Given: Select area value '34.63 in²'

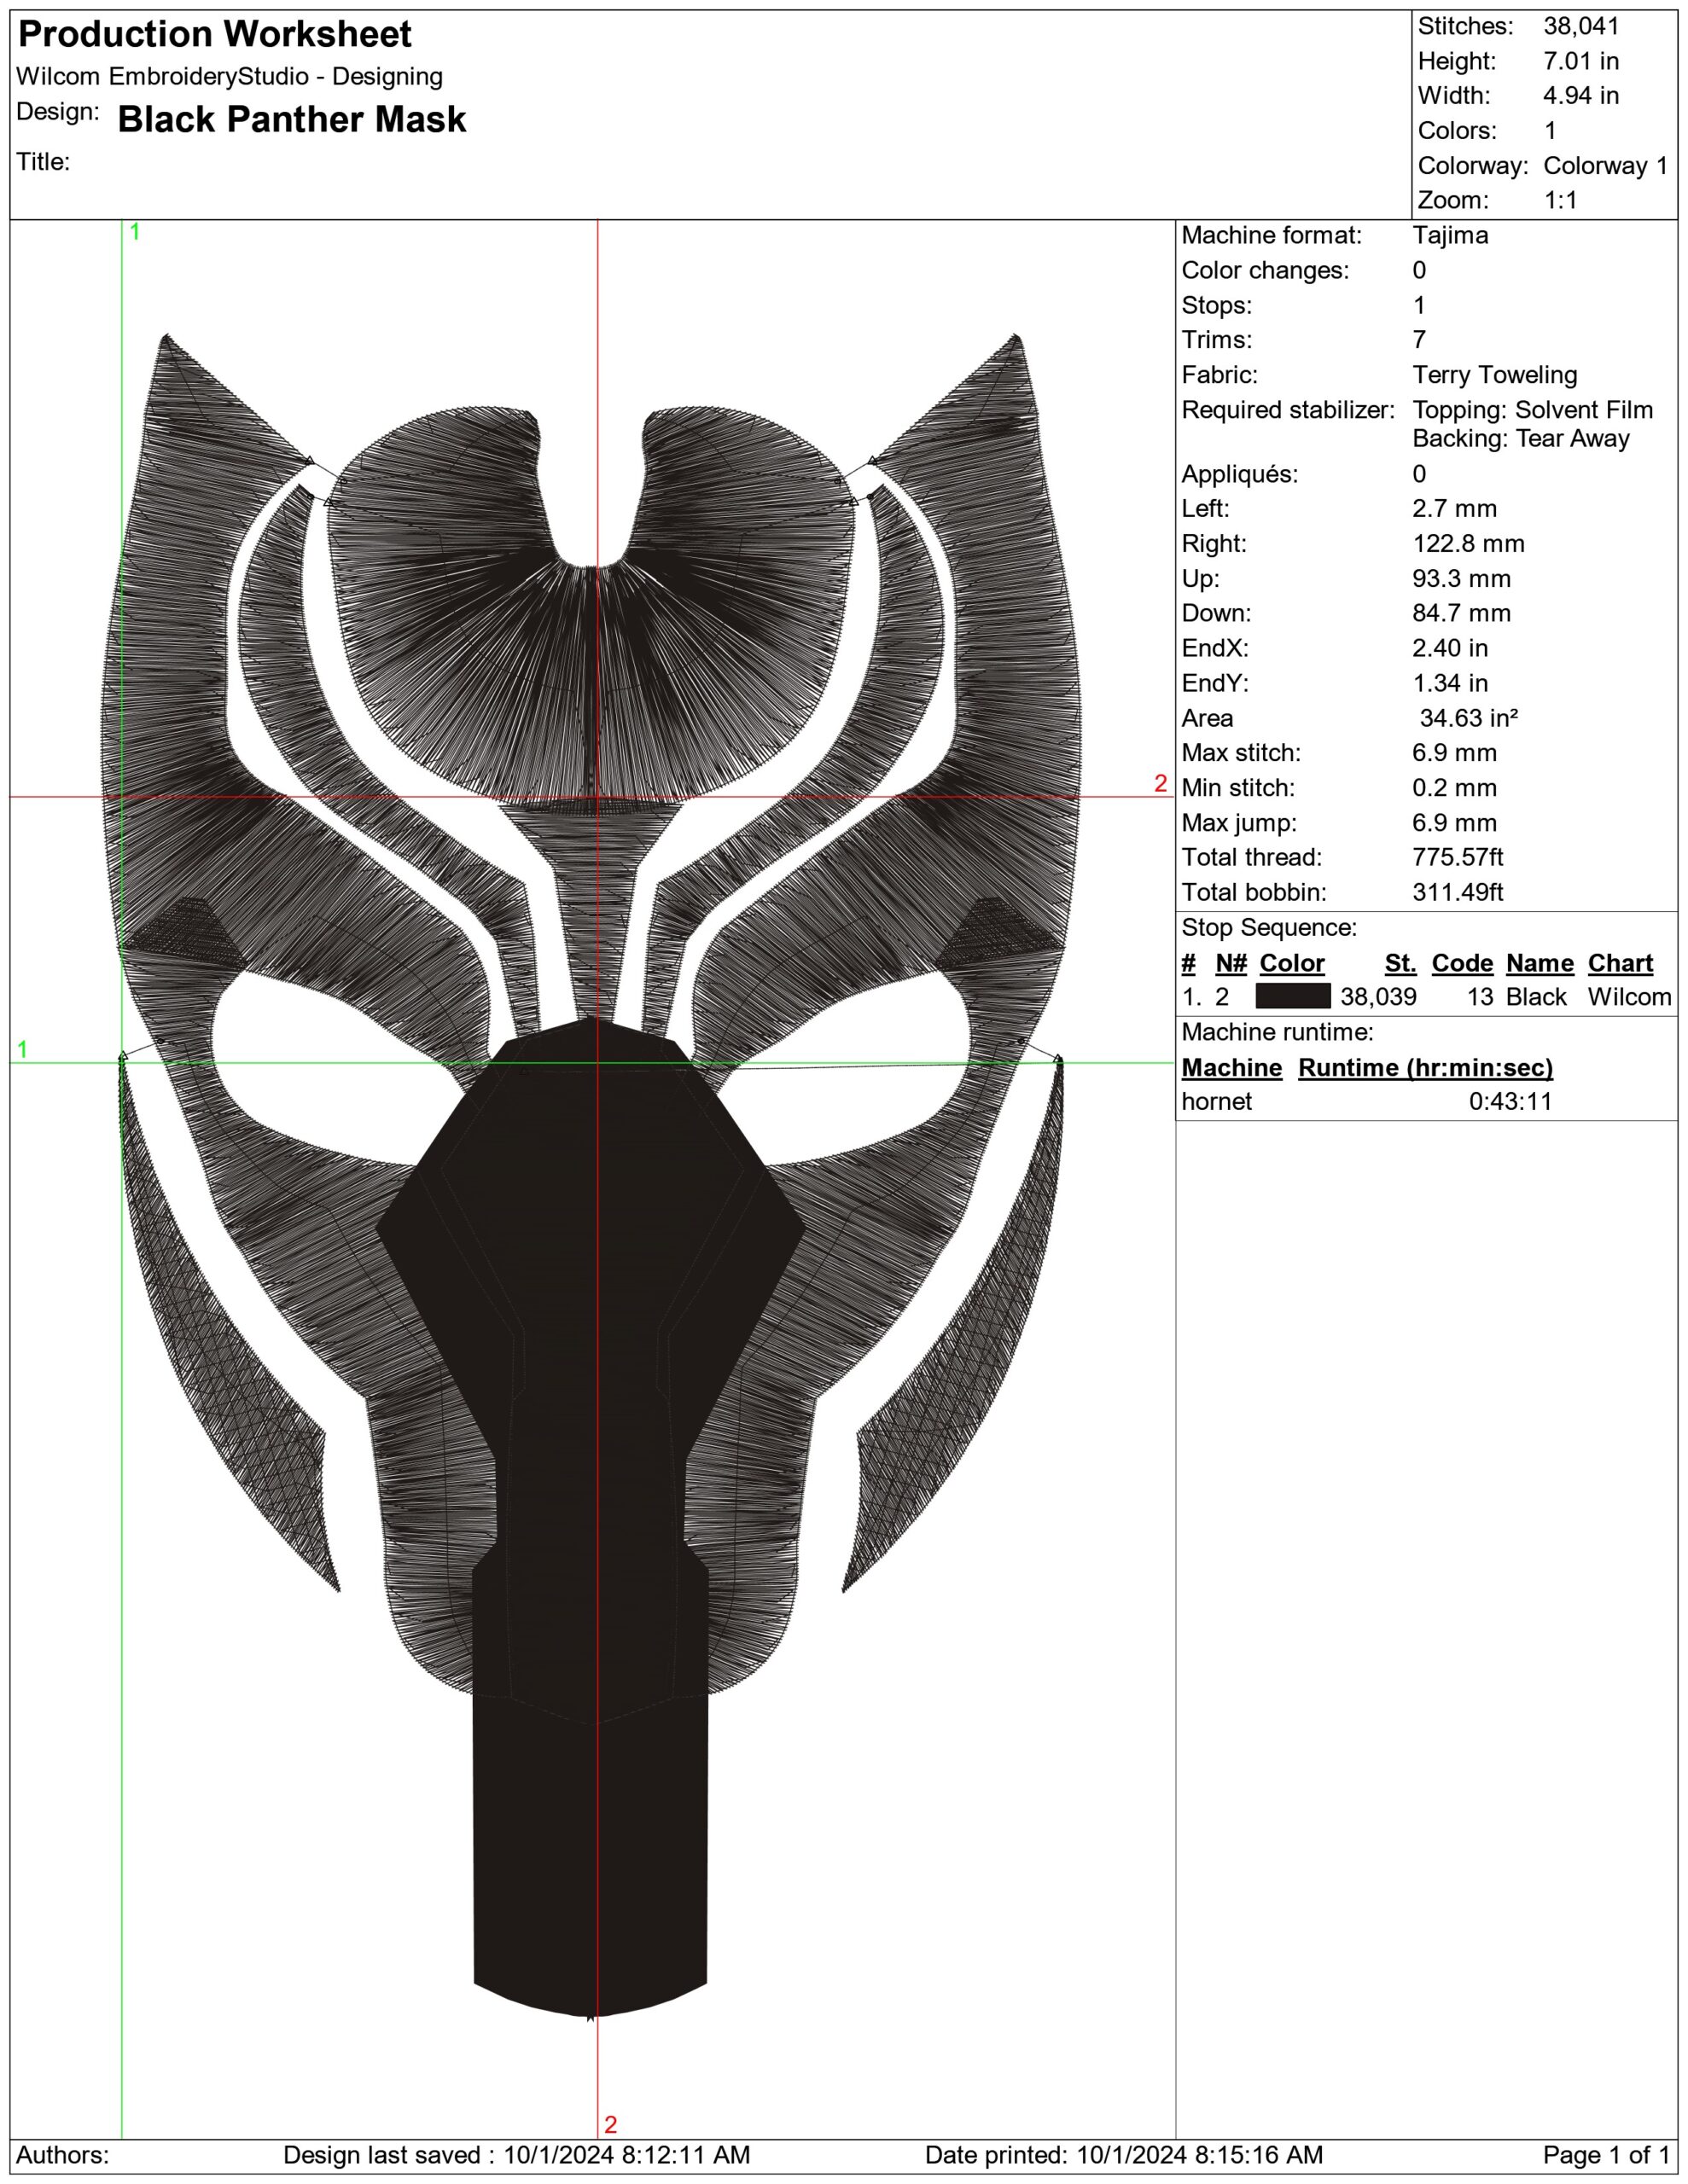Looking at the screenshot, I should pyautogui.click(x=1469, y=718).
